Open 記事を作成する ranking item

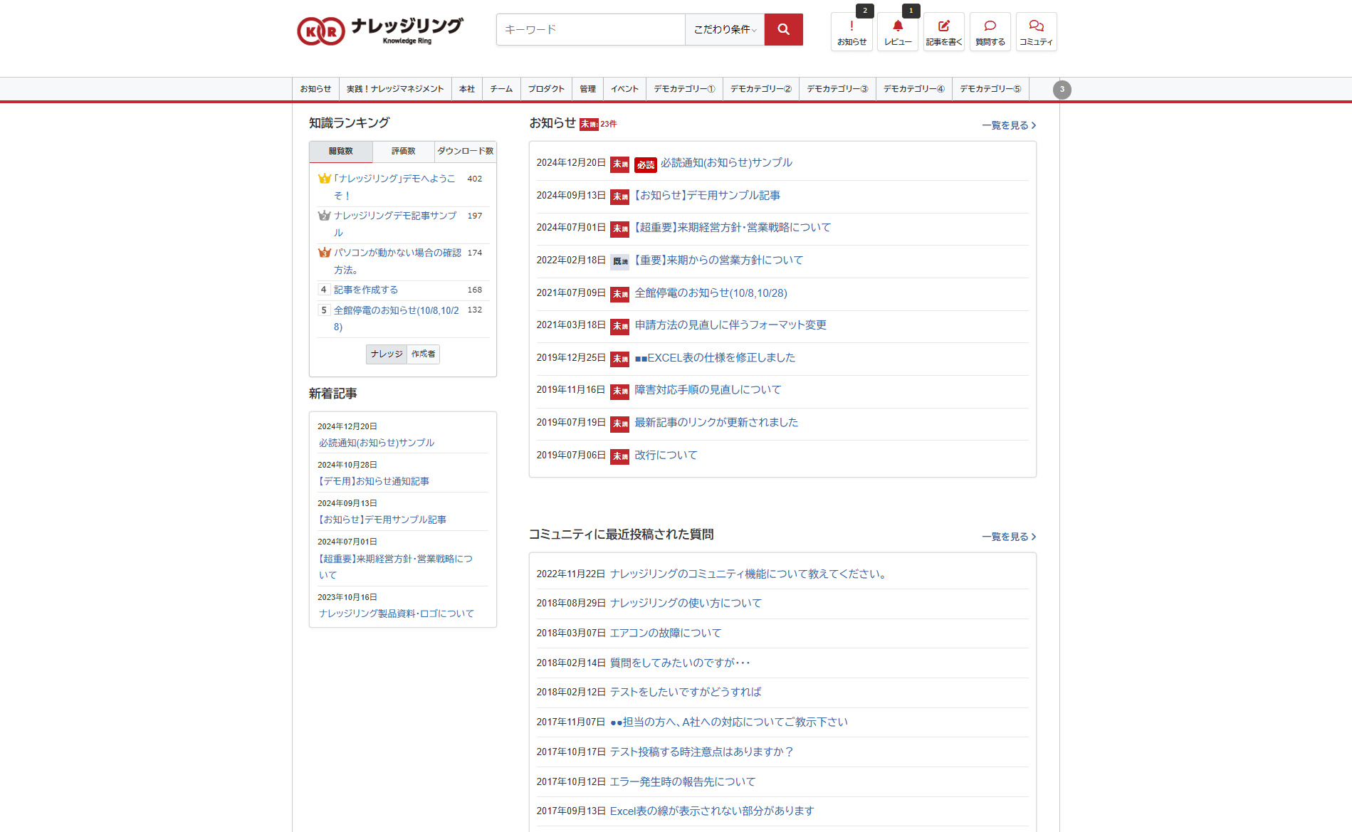[366, 290]
